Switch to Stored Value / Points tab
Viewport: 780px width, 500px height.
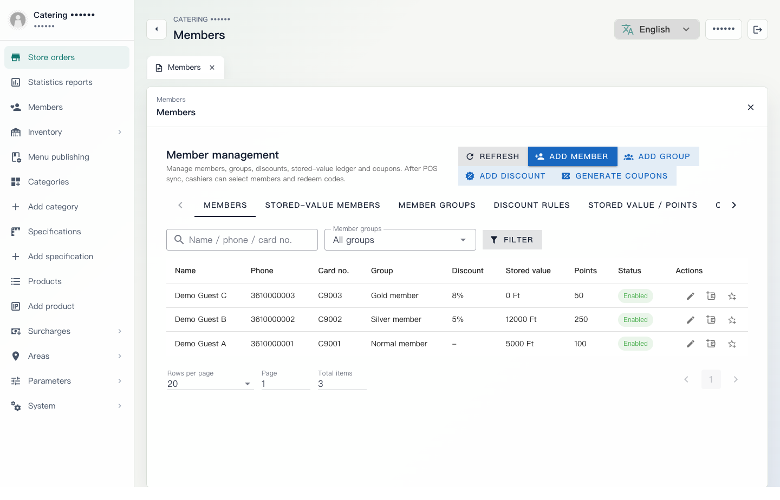click(643, 205)
